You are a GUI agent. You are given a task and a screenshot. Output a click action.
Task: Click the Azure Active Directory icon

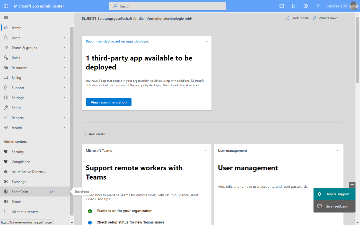tap(6, 172)
